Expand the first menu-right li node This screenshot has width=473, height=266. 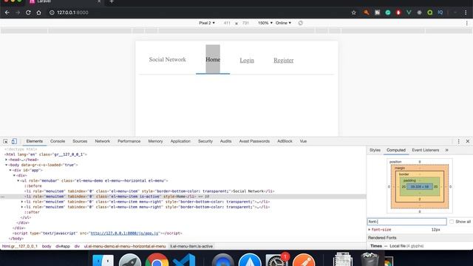coord(22,202)
